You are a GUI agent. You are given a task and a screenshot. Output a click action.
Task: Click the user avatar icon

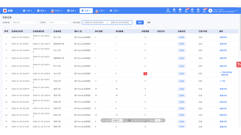click(210, 10)
